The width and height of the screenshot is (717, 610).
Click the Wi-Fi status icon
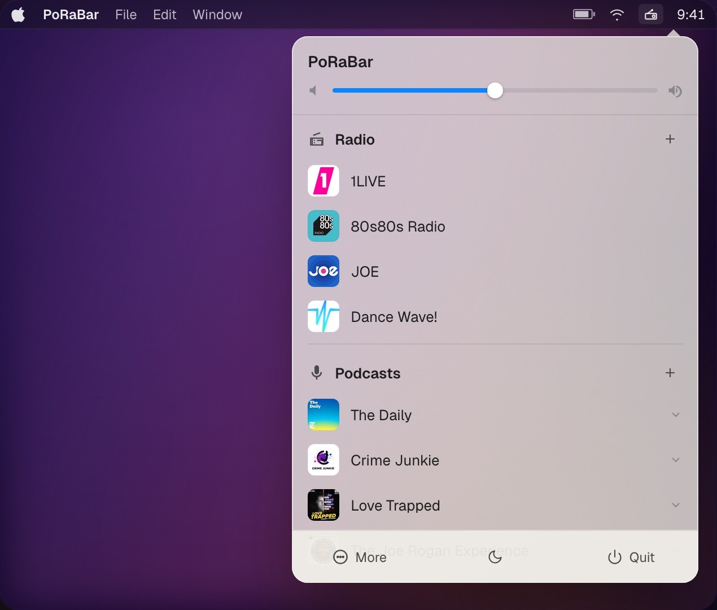click(x=617, y=15)
